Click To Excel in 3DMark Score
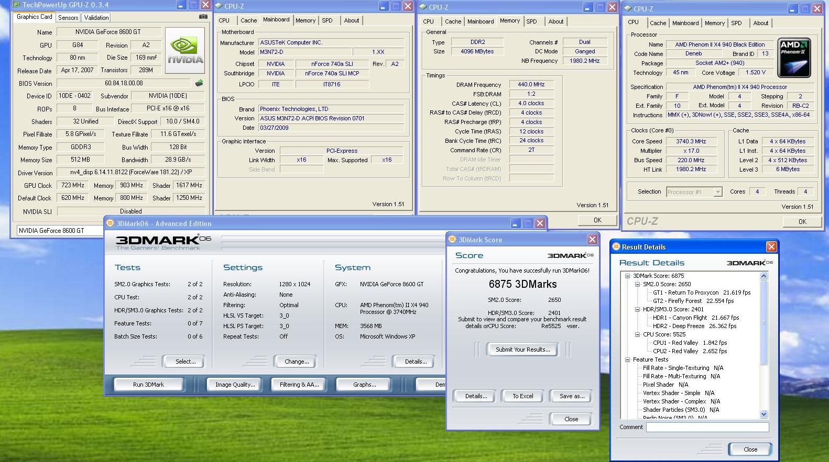Screen dimensions: 829x462 [x=522, y=396]
